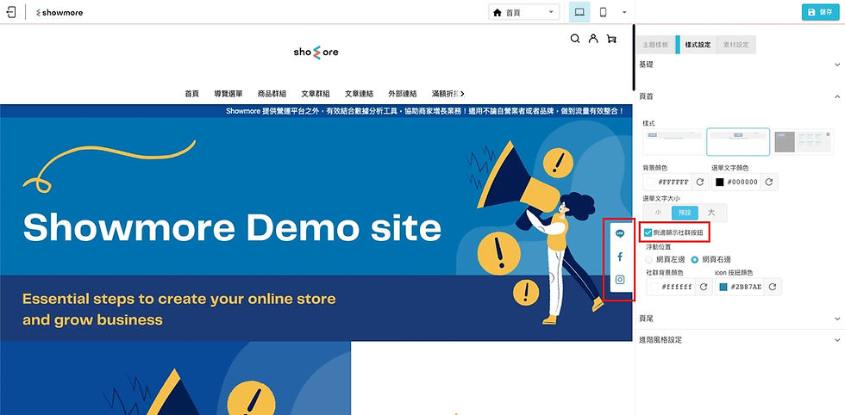
Task: Set menu text size to 預設
Action: pos(685,213)
